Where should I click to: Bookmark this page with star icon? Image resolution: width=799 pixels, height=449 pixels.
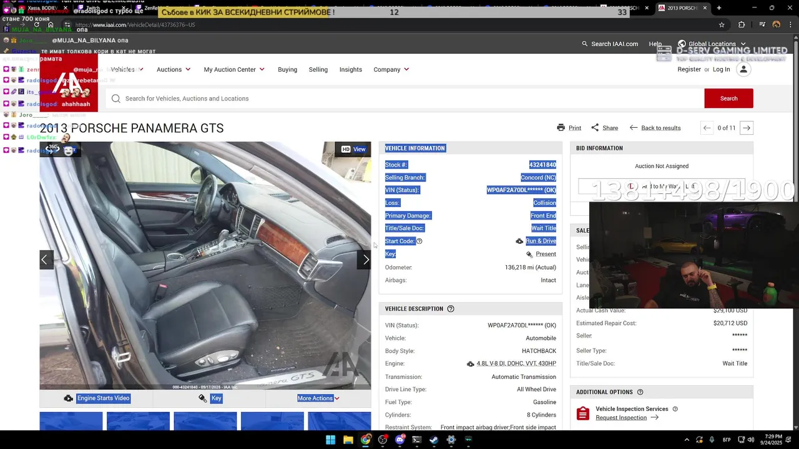click(x=722, y=25)
